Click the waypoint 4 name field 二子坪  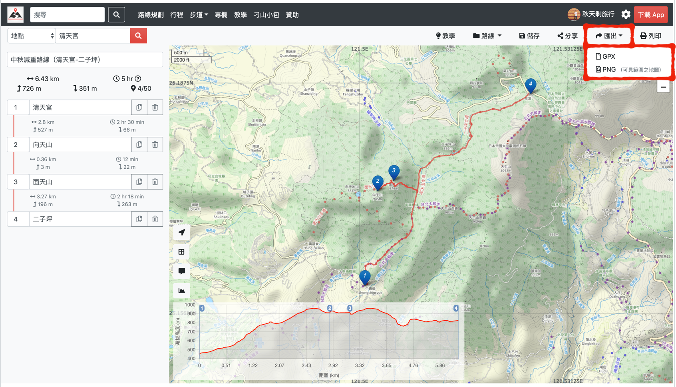pyautogui.click(x=80, y=219)
